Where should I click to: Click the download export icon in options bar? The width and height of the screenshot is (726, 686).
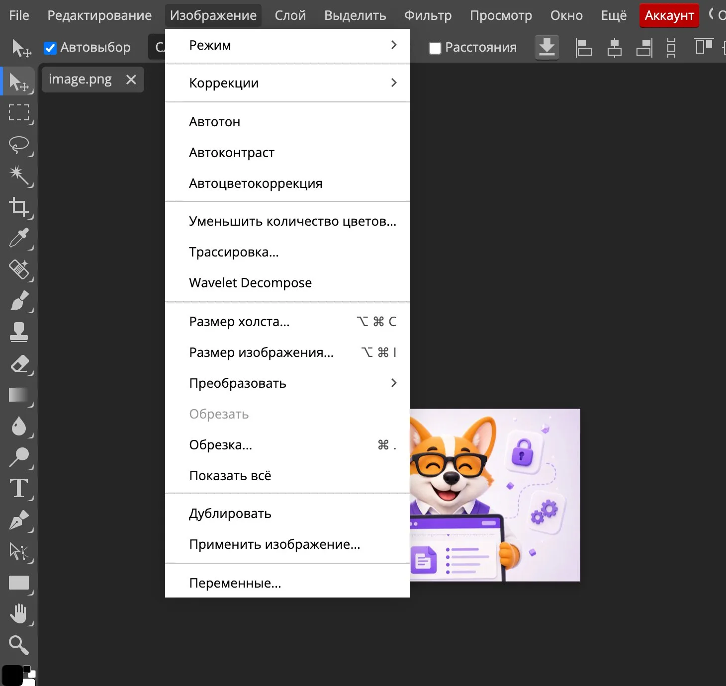547,47
